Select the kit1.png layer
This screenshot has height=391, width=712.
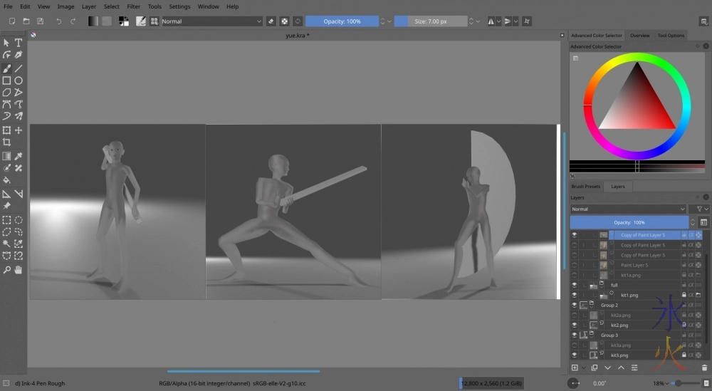tap(629, 295)
